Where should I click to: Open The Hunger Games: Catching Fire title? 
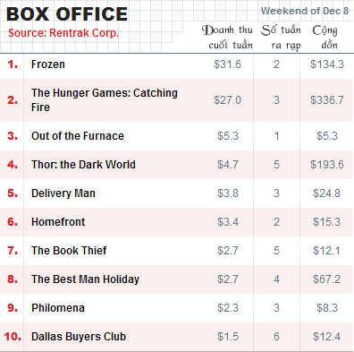point(105,100)
